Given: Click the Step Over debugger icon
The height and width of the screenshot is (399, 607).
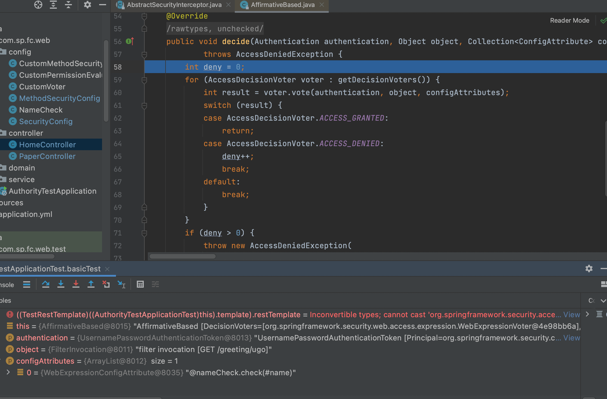Looking at the screenshot, I should coord(46,284).
